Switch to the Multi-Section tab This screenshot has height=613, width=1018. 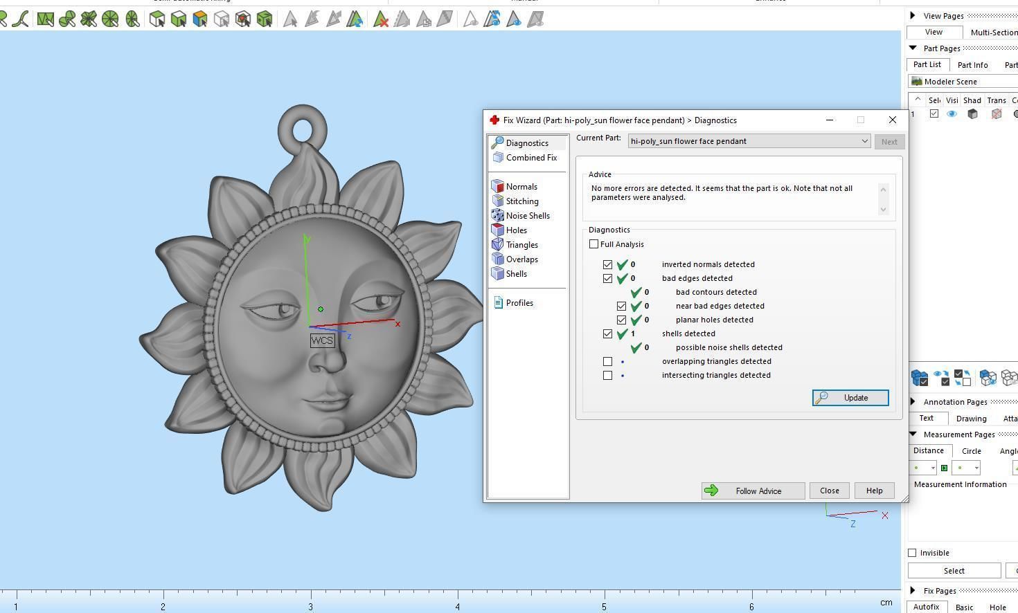tap(993, 33)
